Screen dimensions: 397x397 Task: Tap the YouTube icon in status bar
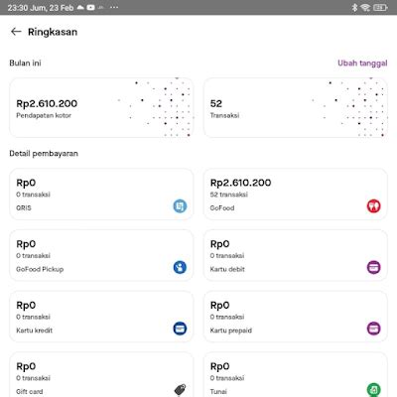(90, 7)
